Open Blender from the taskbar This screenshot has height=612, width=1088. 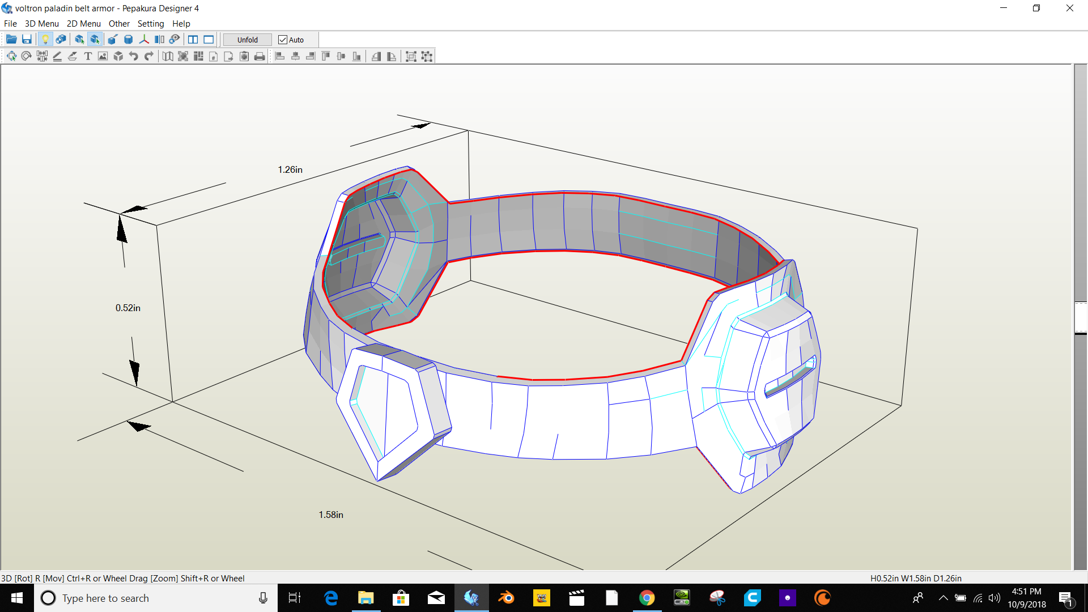pyautogui.click(x=506, y=598)
